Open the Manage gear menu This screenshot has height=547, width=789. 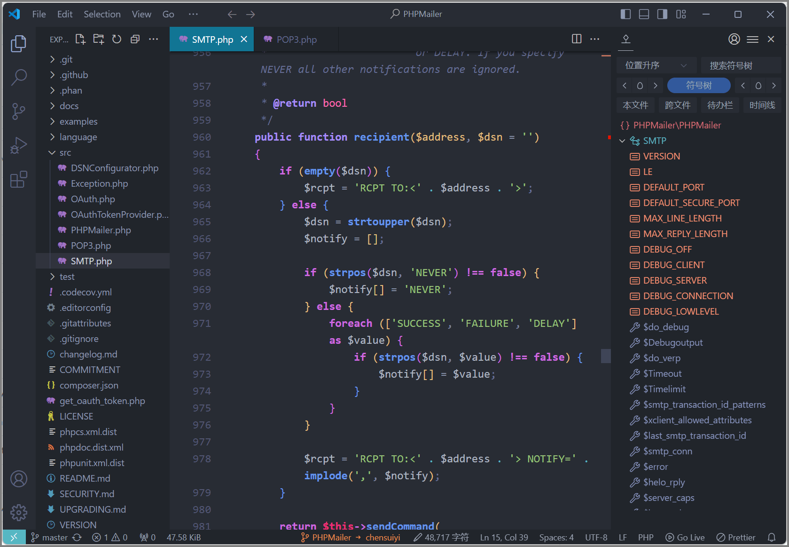18,513
